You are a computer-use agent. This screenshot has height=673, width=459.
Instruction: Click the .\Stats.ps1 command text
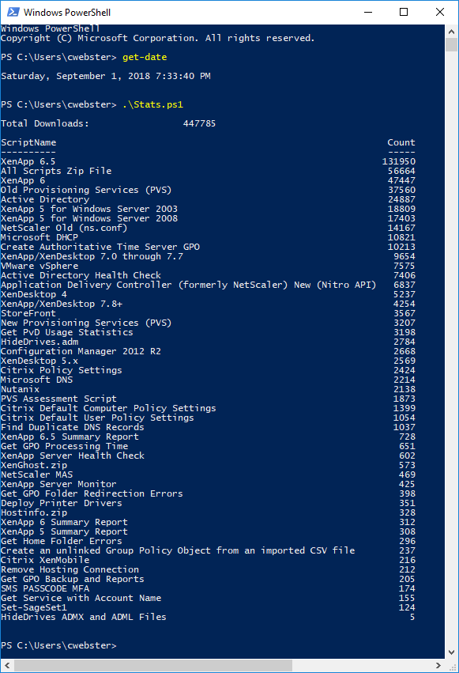(x=152, y=104)
